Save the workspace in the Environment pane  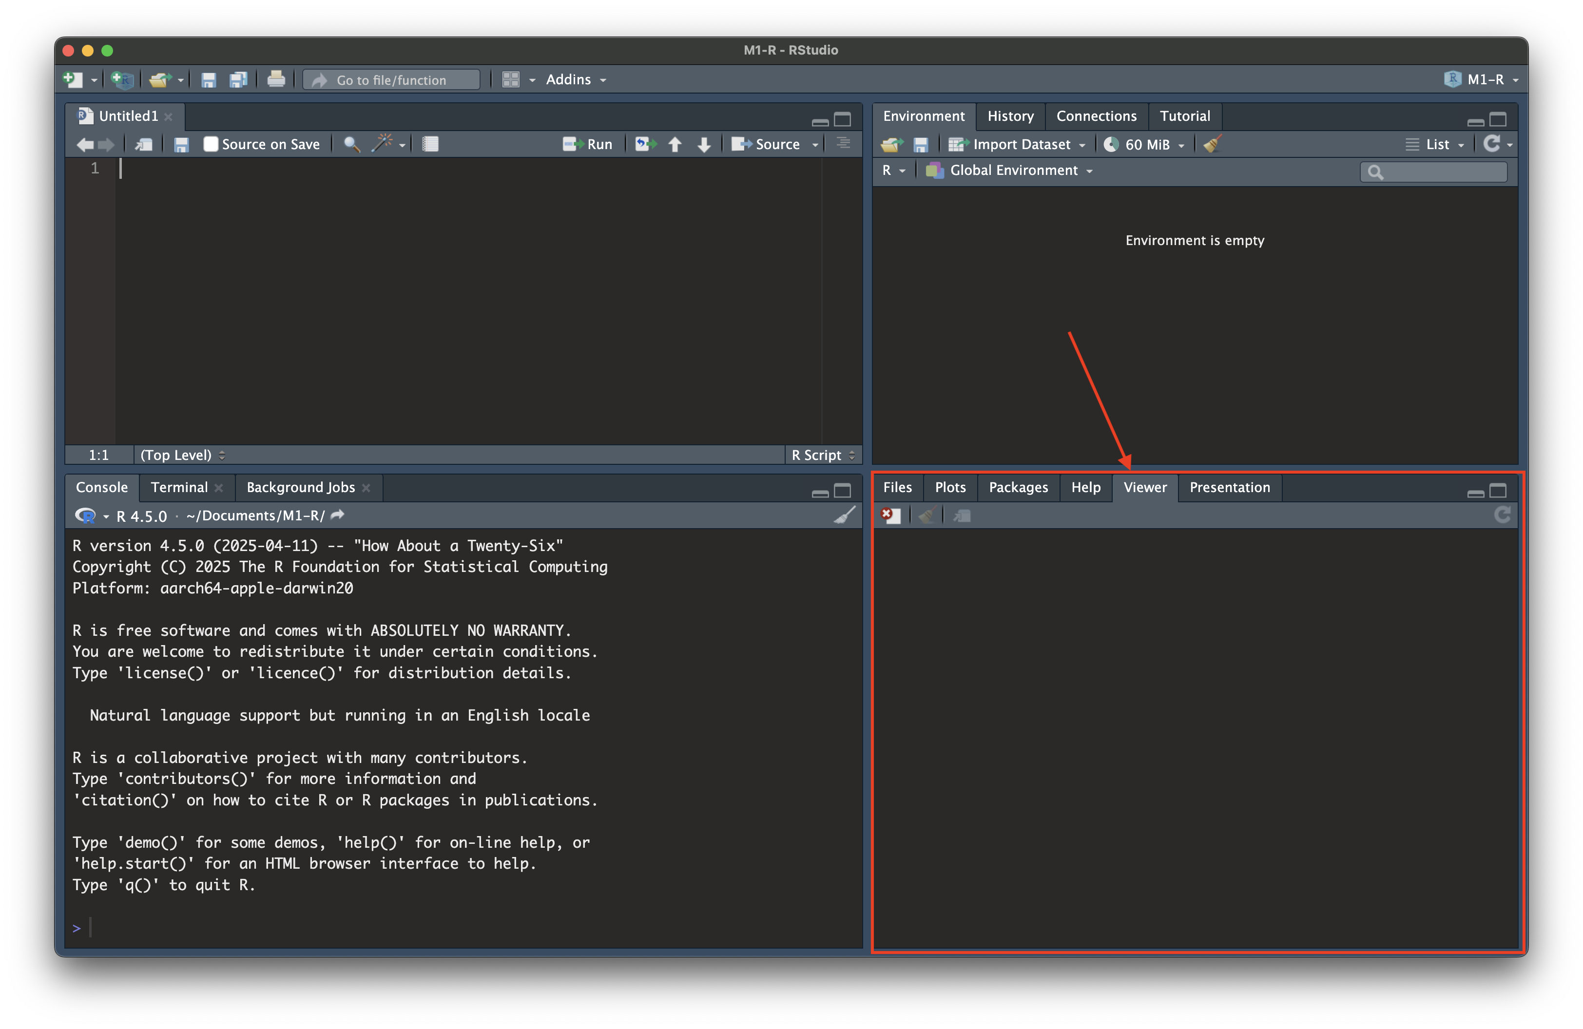(x=921, y=144)
